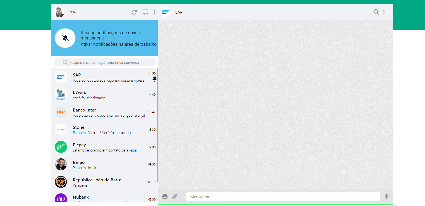Focus the Mensagem input field
Screen dimensions: 425x206
pos(283,197)
